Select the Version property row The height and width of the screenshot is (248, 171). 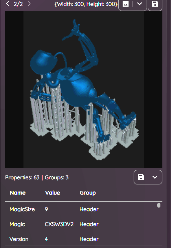tap(84, 239)
